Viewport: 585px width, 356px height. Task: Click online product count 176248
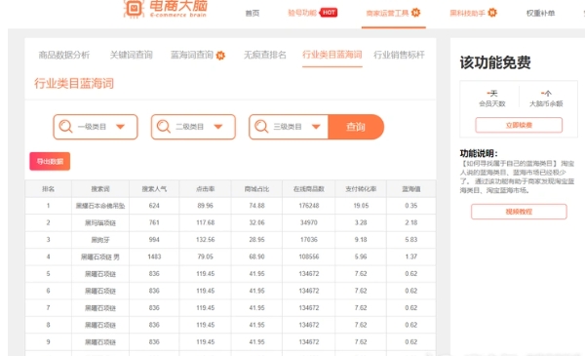(x=309, y=206)
